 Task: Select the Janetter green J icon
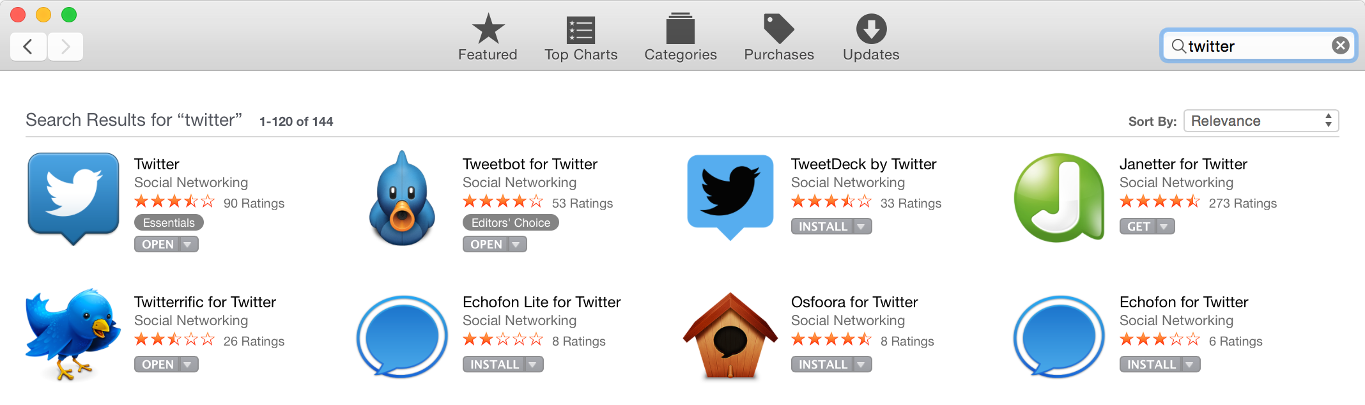pyautogui.click(x=1059, y=198)
